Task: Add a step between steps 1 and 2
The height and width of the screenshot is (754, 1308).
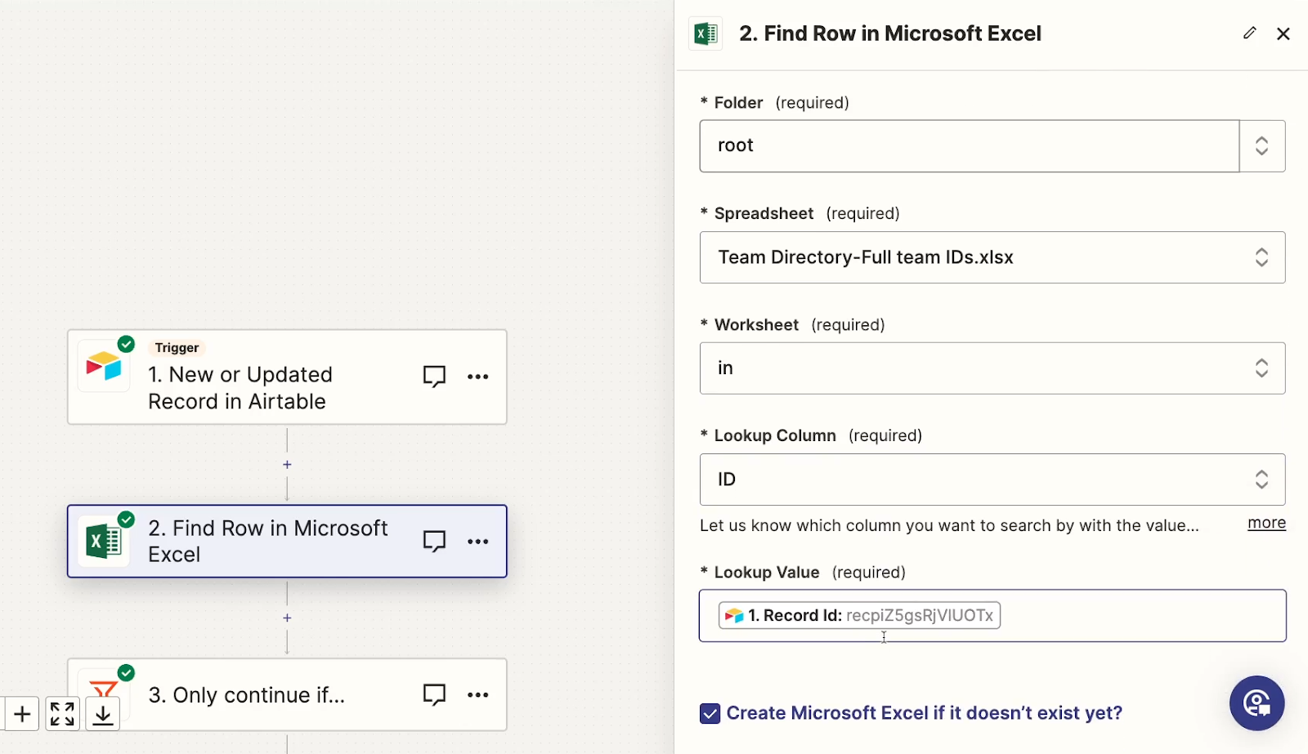Action: [x=287, y=465]
